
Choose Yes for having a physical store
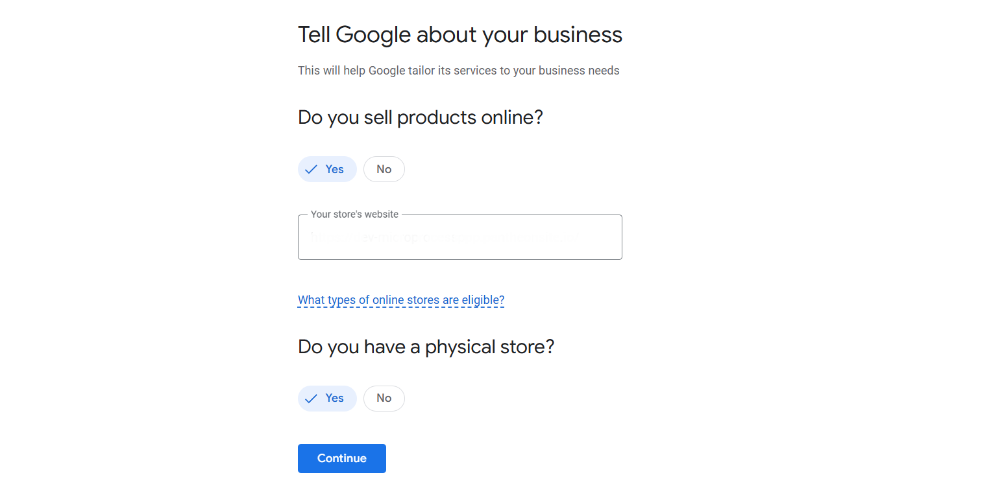click(327, 399)
